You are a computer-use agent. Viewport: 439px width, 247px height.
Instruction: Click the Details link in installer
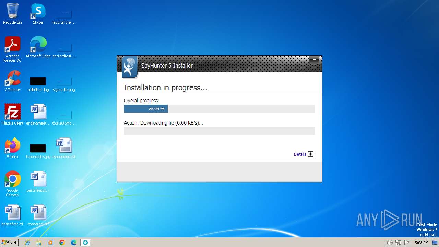pyautogui.click(x=300, y=154)
